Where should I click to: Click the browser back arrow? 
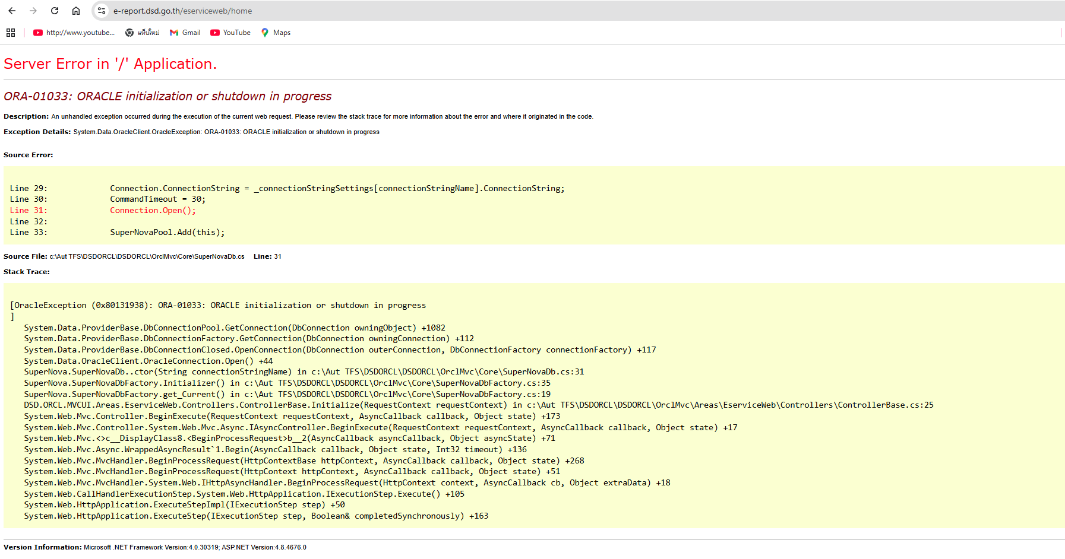click(12, 11)
